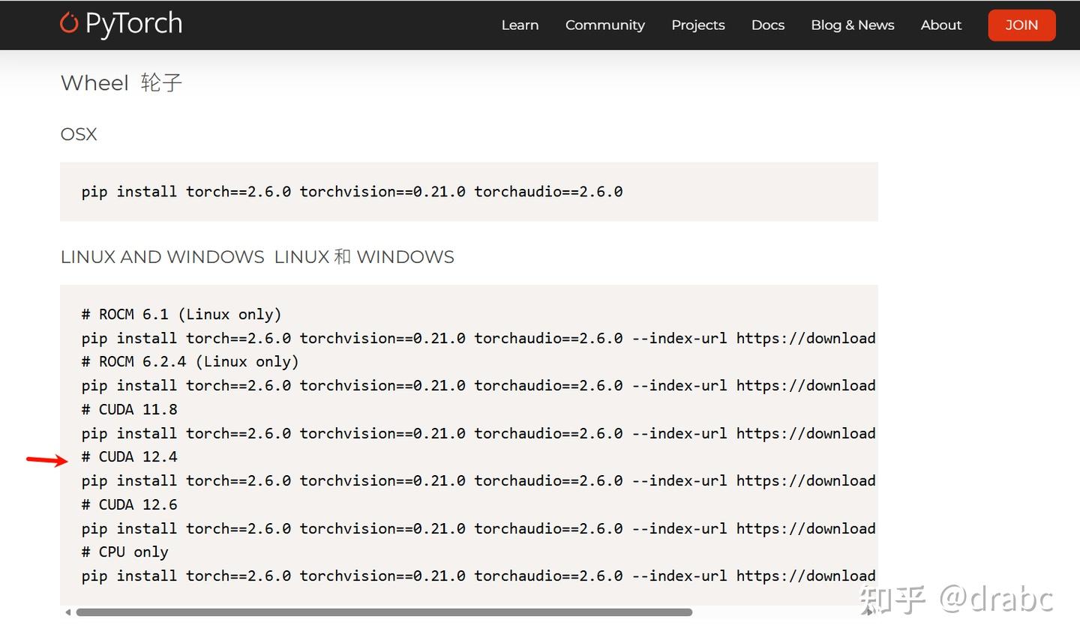The height and width of the screenshot is (643, 1080).
Task: Click the OSX pip install command line
Action: [352, 192]
